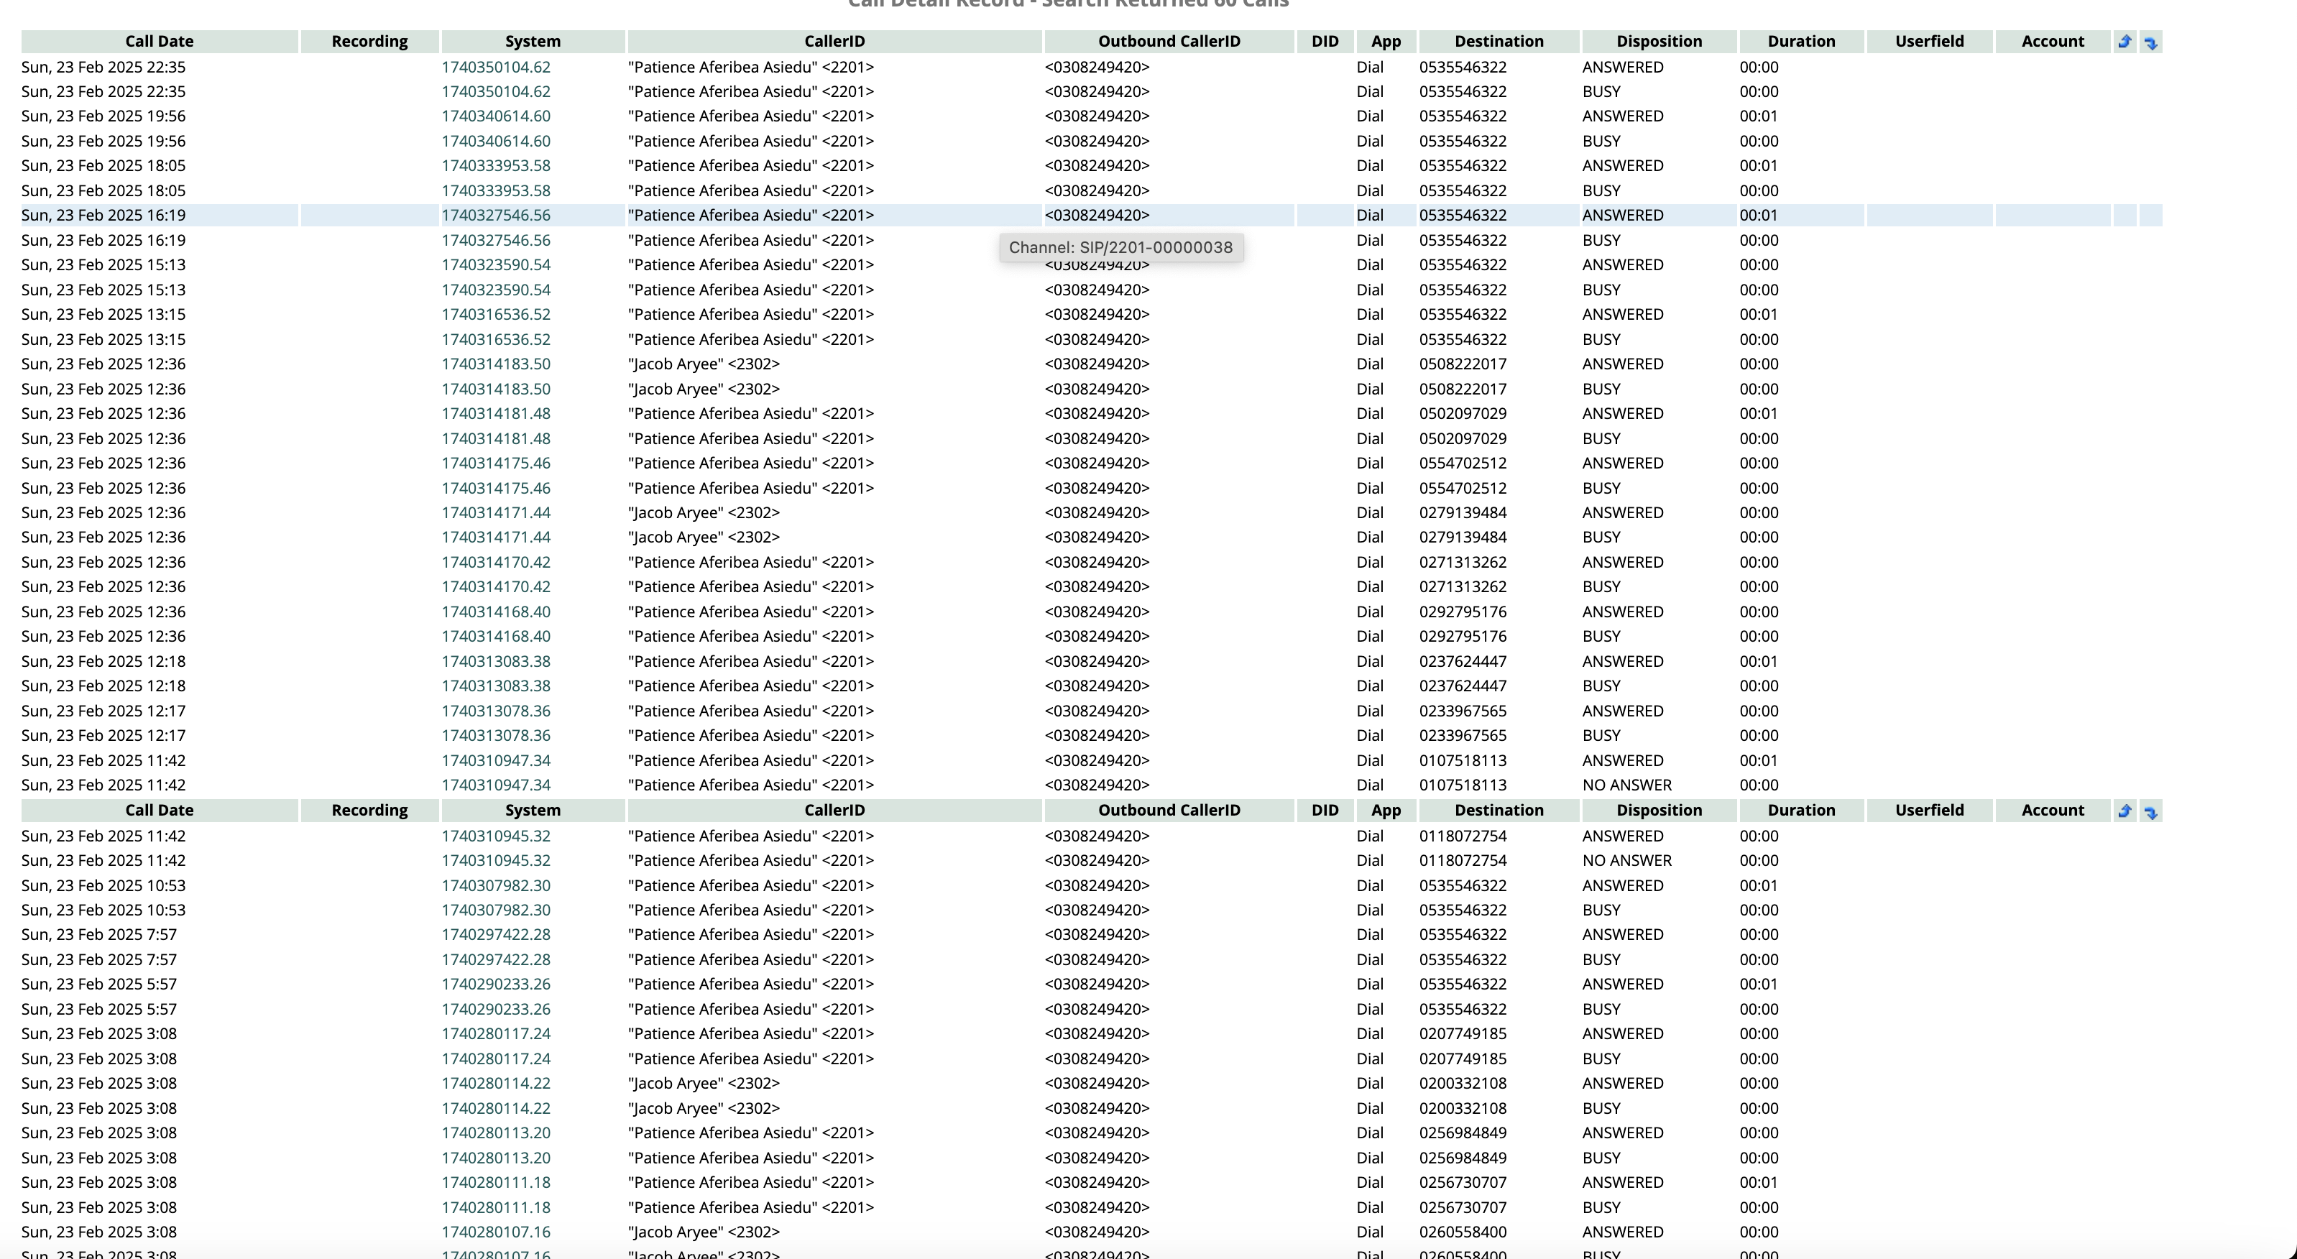This screenshot has width=2297, height=1259.
Task: Click the lower Destination column header
Action: point(1498,810)
